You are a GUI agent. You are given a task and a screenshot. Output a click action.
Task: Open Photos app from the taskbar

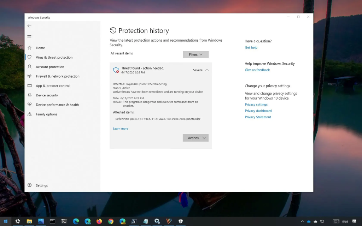click(41, 221)
